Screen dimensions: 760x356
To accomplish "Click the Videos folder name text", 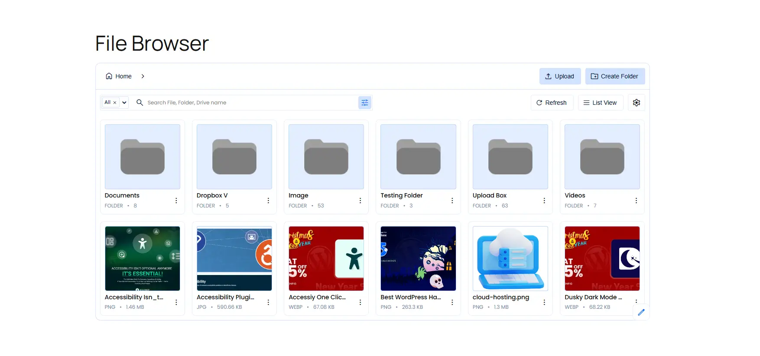I will point(575,195).
